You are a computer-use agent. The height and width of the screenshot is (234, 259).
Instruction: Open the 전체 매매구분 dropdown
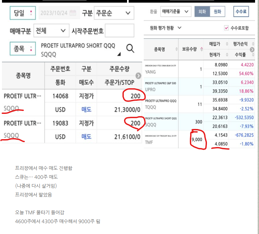(x=51, y=31)
